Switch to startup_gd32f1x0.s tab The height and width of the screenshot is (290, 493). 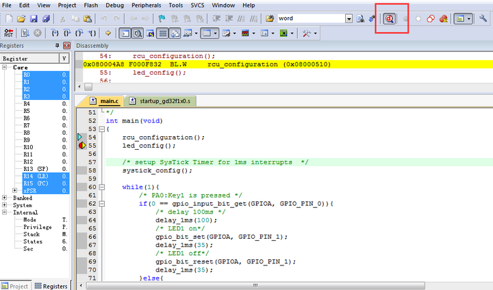(x=163, y=101)
